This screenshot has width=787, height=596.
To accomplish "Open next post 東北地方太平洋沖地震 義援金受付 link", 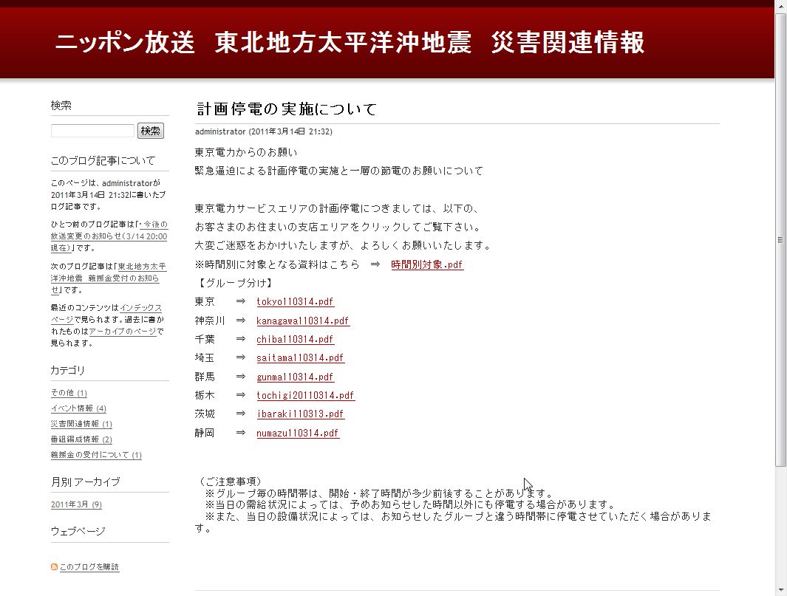I will click(x=108, y=278).
